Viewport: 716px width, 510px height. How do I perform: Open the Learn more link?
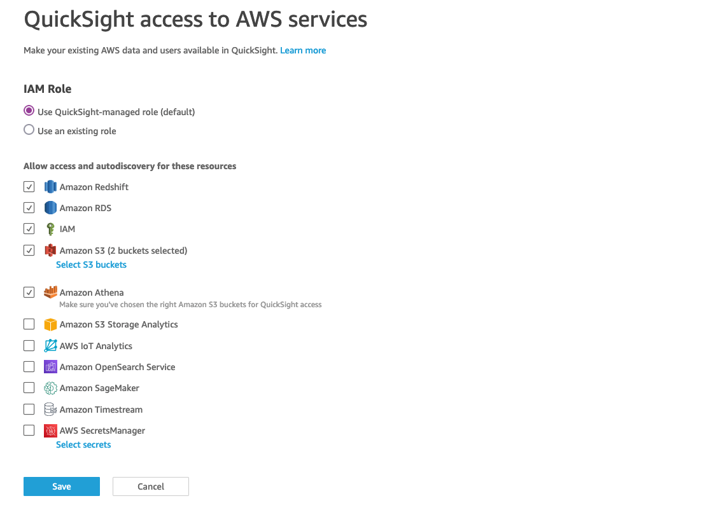point(303,50)
